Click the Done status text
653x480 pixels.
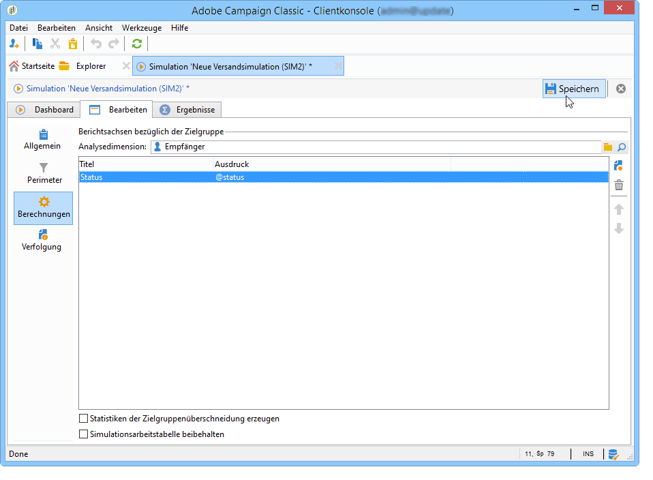tap(18, 454)
